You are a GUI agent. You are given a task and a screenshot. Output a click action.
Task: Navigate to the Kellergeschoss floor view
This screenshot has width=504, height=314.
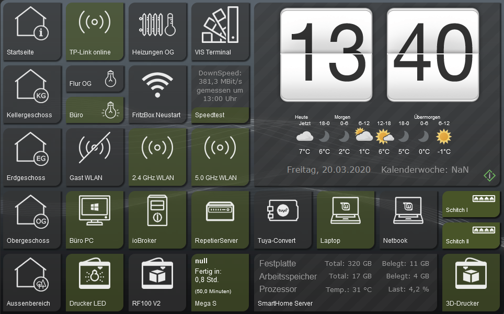point(32,94)
